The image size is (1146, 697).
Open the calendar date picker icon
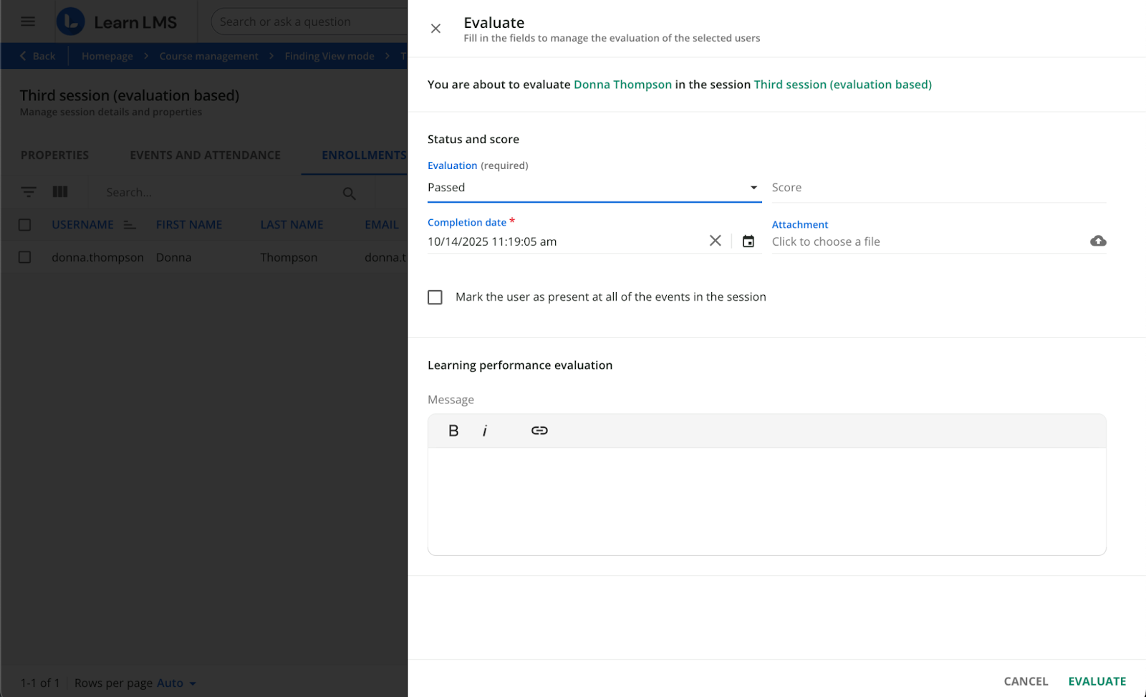(x=748, y=241)
